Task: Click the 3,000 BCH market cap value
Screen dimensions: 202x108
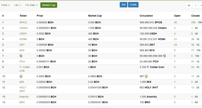Action: 94,22
